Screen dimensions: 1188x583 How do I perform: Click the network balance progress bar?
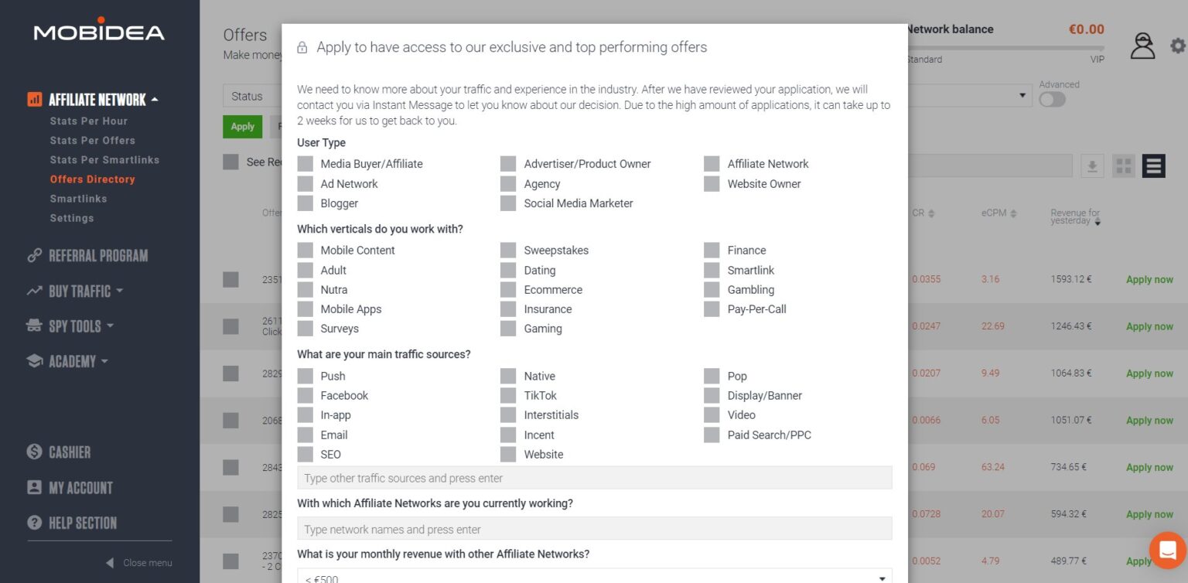pyautogui.click(x=1005, y=48)
